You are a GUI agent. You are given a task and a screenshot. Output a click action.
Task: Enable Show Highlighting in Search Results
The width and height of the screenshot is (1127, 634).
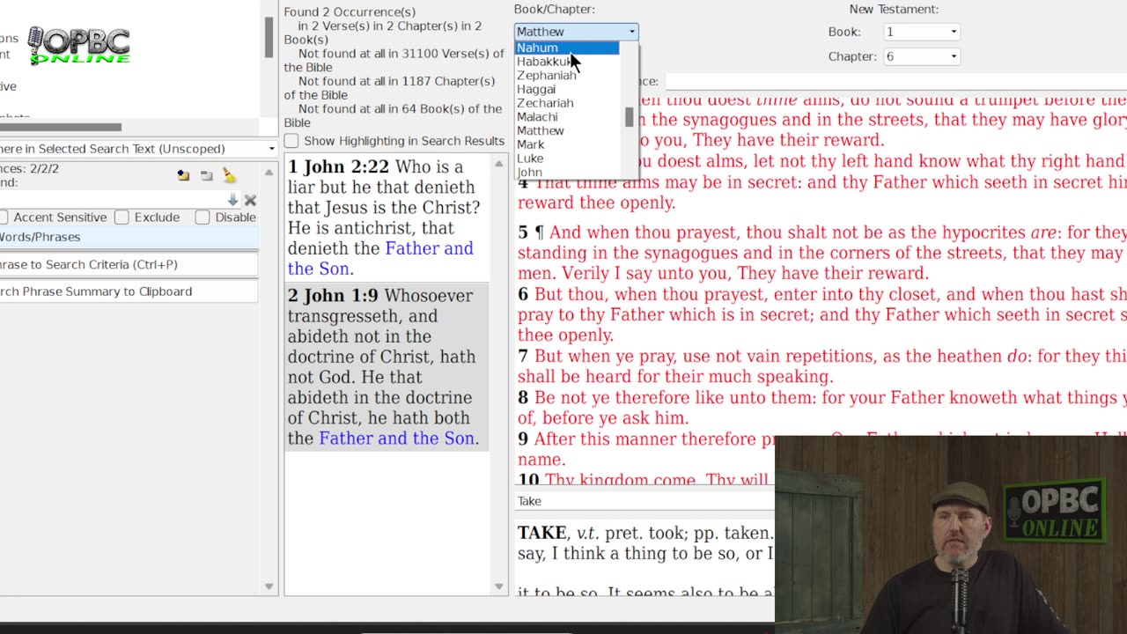point(291,141)
